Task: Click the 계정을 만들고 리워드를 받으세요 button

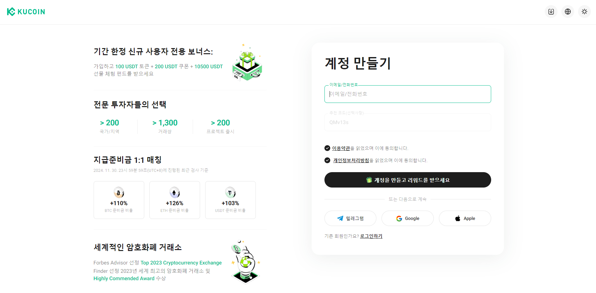Action: point(408,180)
